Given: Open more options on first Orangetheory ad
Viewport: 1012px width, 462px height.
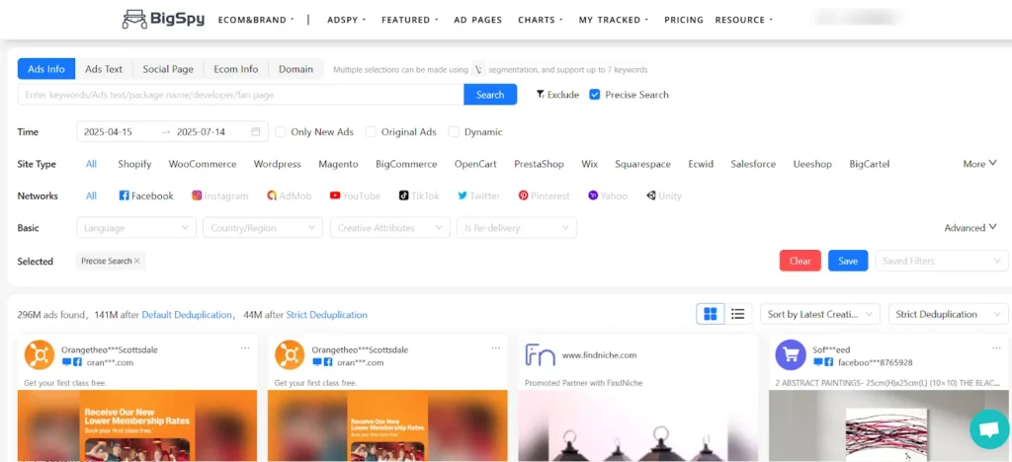Looking at the screenshot, I should tap(245, 347).
